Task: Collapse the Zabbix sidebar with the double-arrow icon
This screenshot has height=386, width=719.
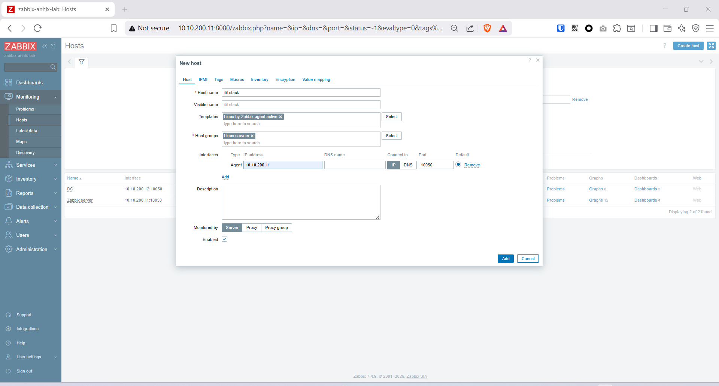Action: coord(45,46)
